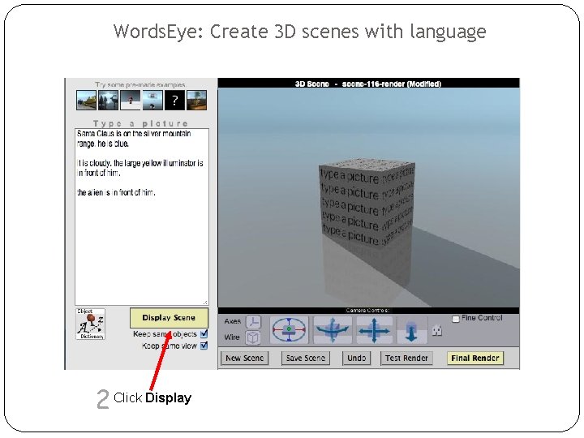Screen dimensions: 584x438
Task: Click the Display Scene button
Action: (169, 318)
